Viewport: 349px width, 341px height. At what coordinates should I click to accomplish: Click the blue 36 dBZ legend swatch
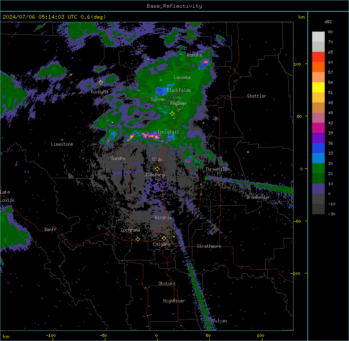(x=318, y=148)
